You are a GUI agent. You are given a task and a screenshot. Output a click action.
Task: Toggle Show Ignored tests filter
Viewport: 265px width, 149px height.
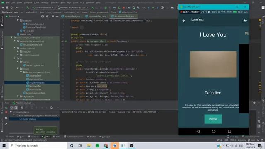coord(16,108)
